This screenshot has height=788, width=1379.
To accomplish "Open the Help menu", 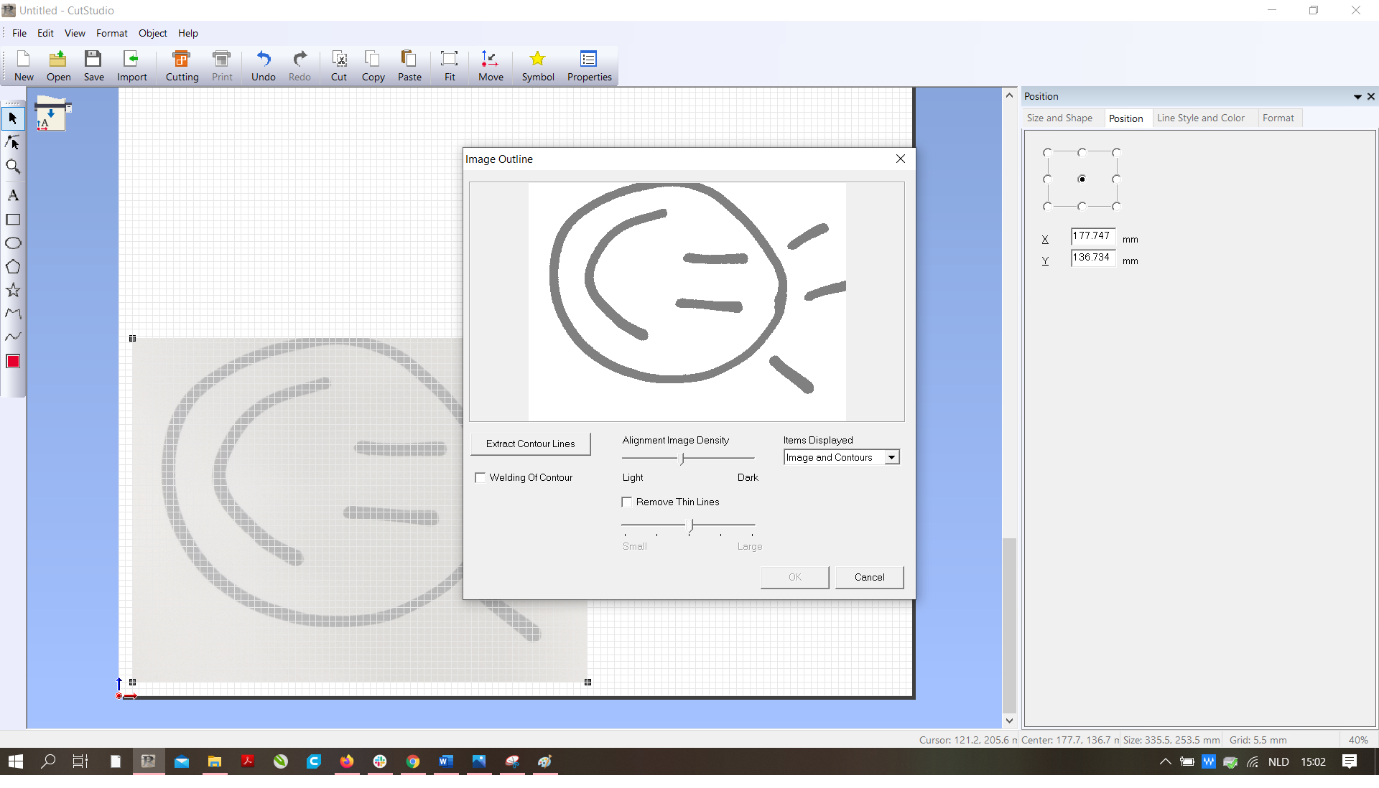I will coord(188,34).
